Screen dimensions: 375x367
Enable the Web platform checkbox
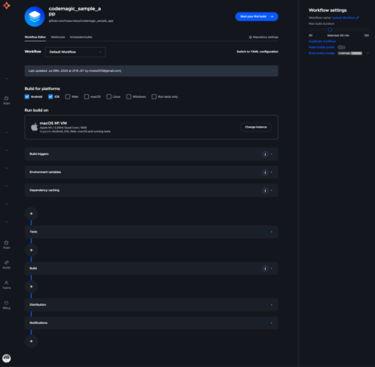pyautogui.click(x=68, y=97)
